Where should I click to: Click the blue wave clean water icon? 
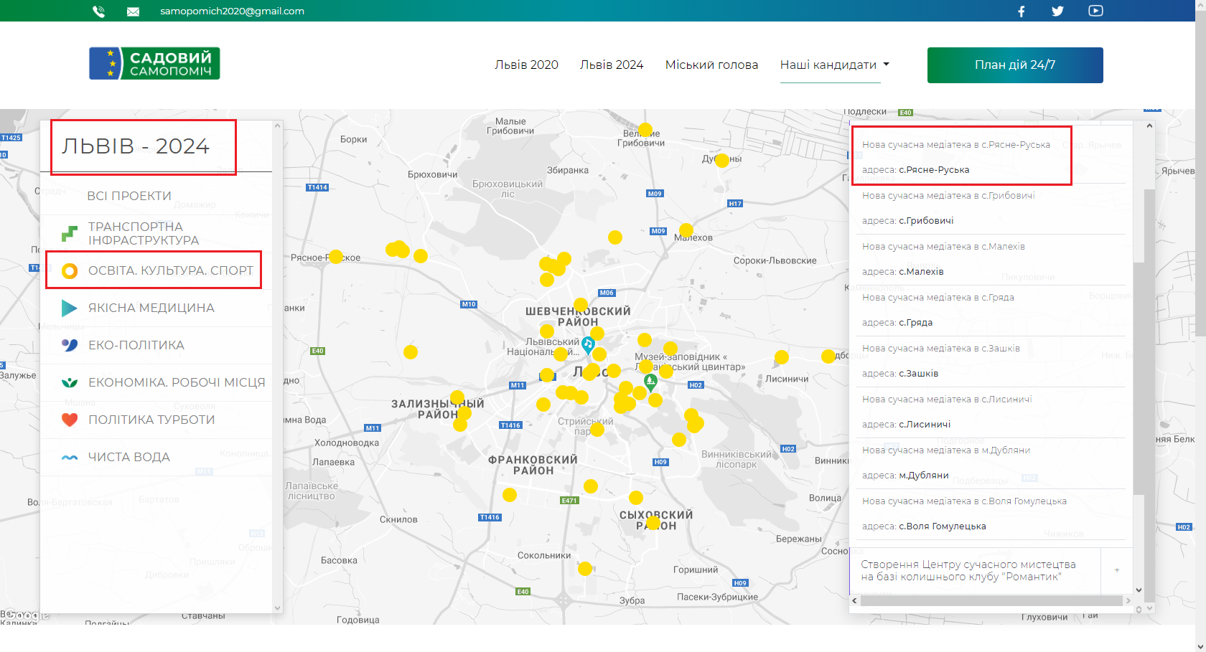[70, 457]
